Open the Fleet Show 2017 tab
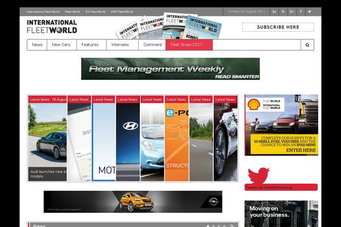This screenshot has height=227, width=341. (189, 45)
